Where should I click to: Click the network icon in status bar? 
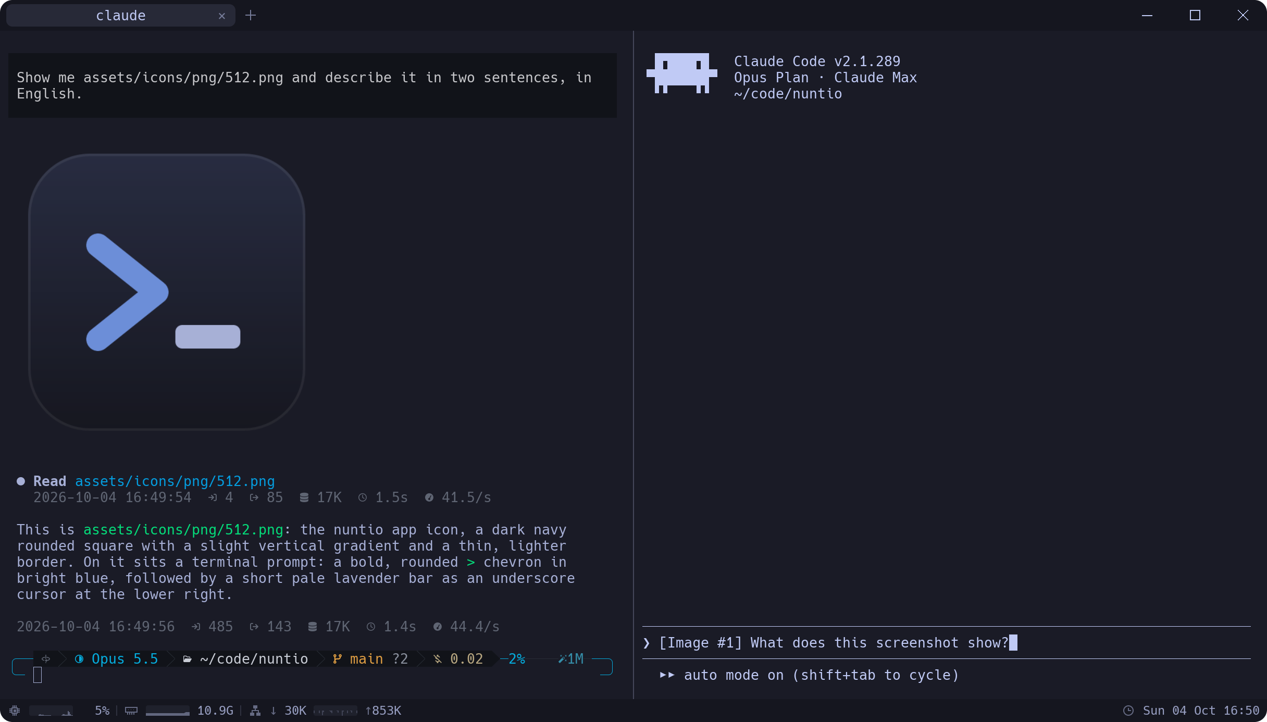(255, 711)
